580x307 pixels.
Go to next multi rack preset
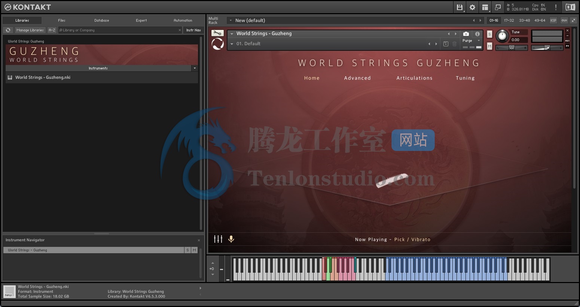[480, 21]
